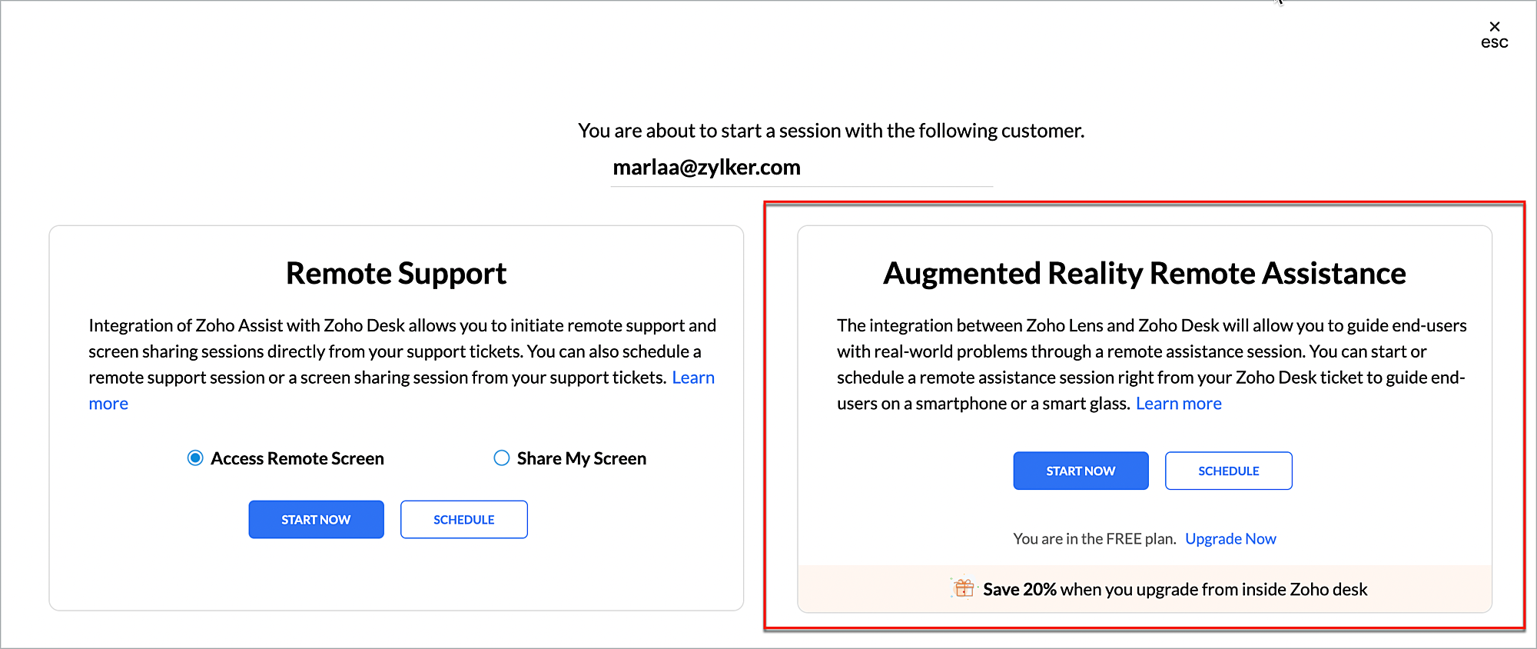Click the Upgrade Now link
Image resolution: width=1537 pixels, height=649 pixels.
tap(1230, 539)
